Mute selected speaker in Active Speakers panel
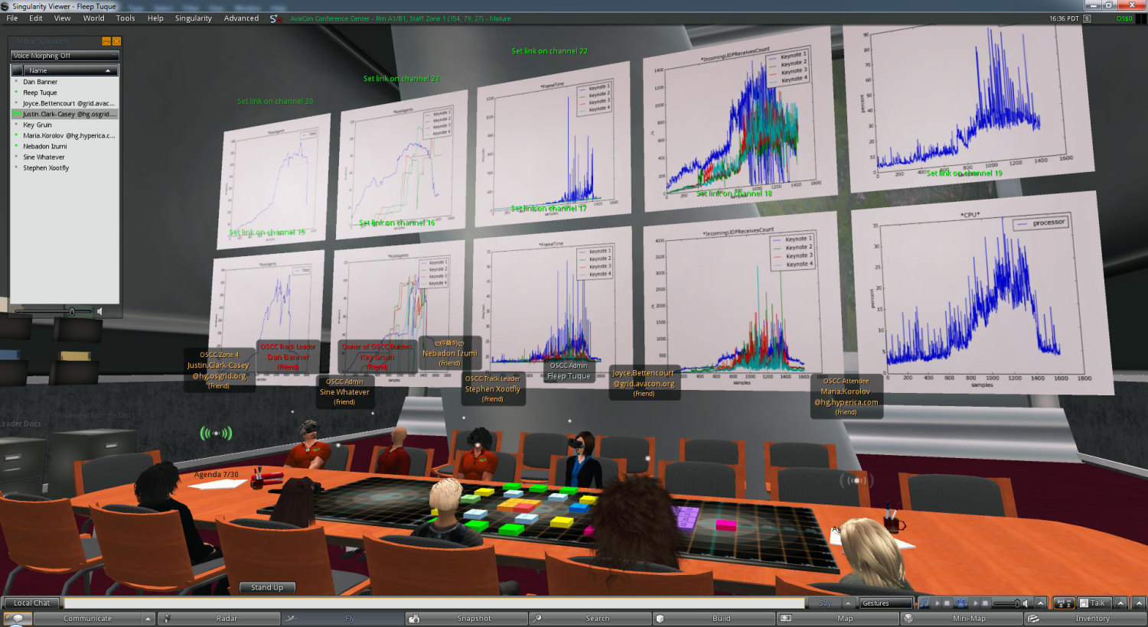This screenshot has width=1148, height=627. [x=99, y=311]
